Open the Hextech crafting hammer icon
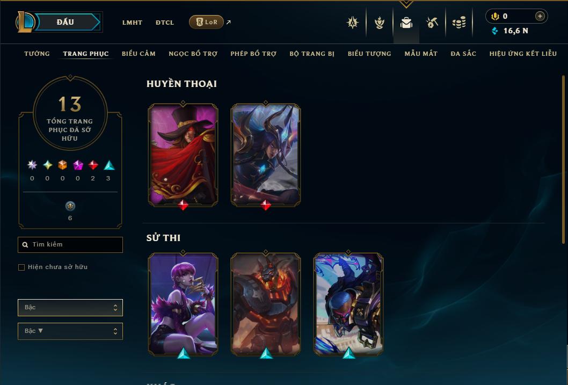Viewport: 568px width, 385px height. [432, 23]
